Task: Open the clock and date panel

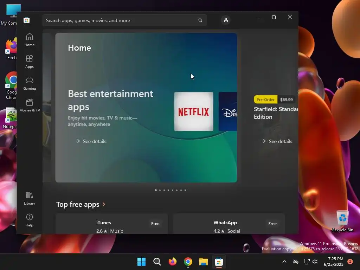Action: pyautogui.click(x=333, y=262)
